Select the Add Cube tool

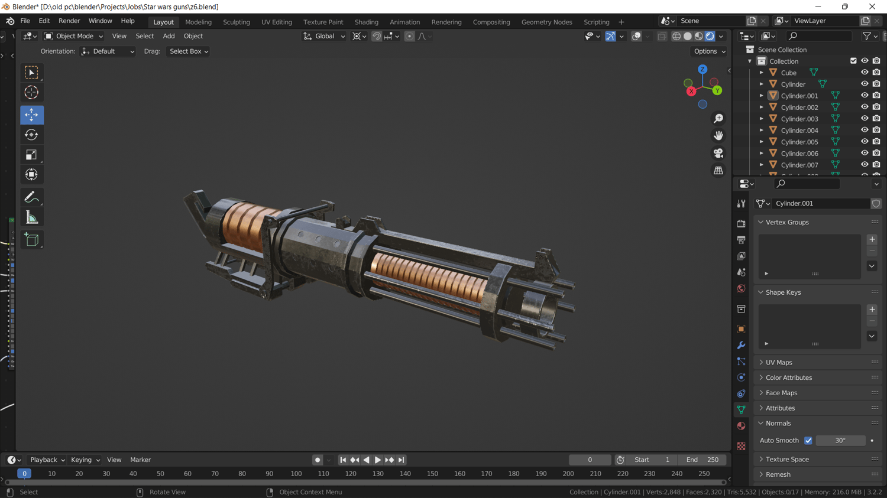31,240
